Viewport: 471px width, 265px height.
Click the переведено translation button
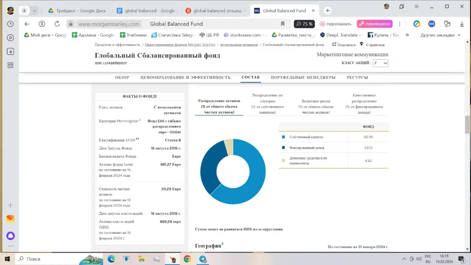pos(374,24)
